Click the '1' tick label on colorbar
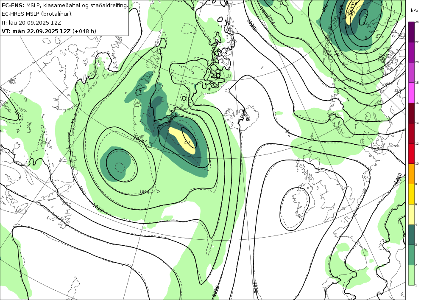This screenshot has width=424, height=300. point(416,285)
